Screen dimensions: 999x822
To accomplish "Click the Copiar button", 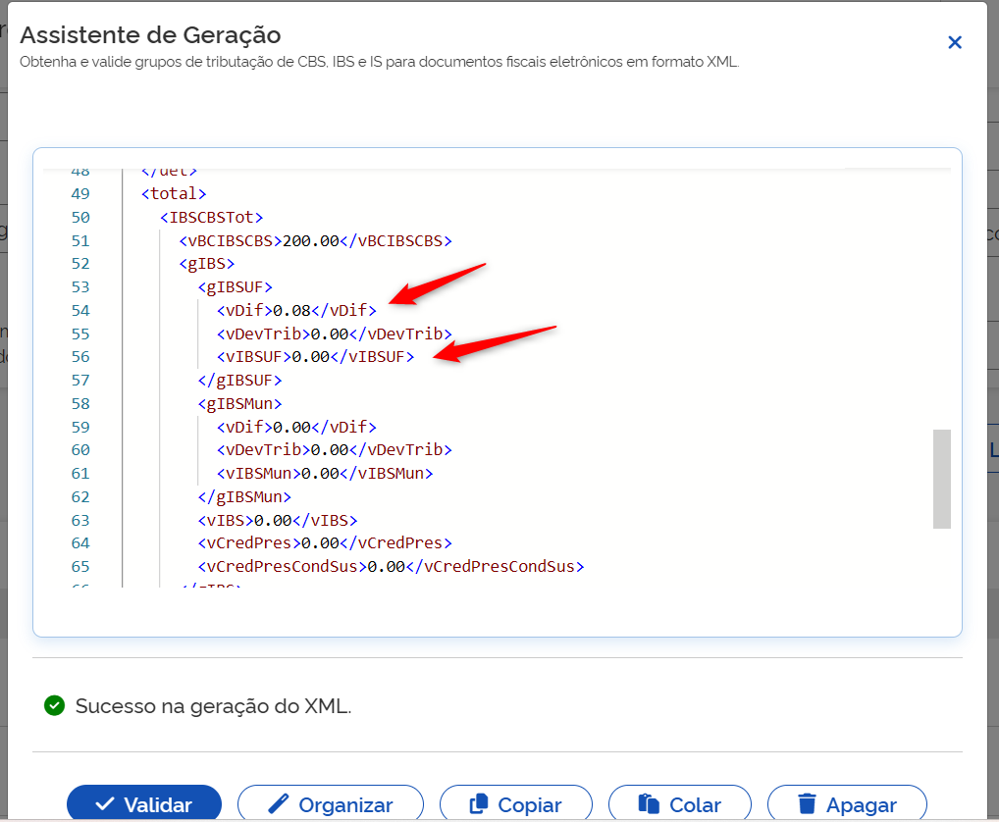I will click(x=516, y=804).
